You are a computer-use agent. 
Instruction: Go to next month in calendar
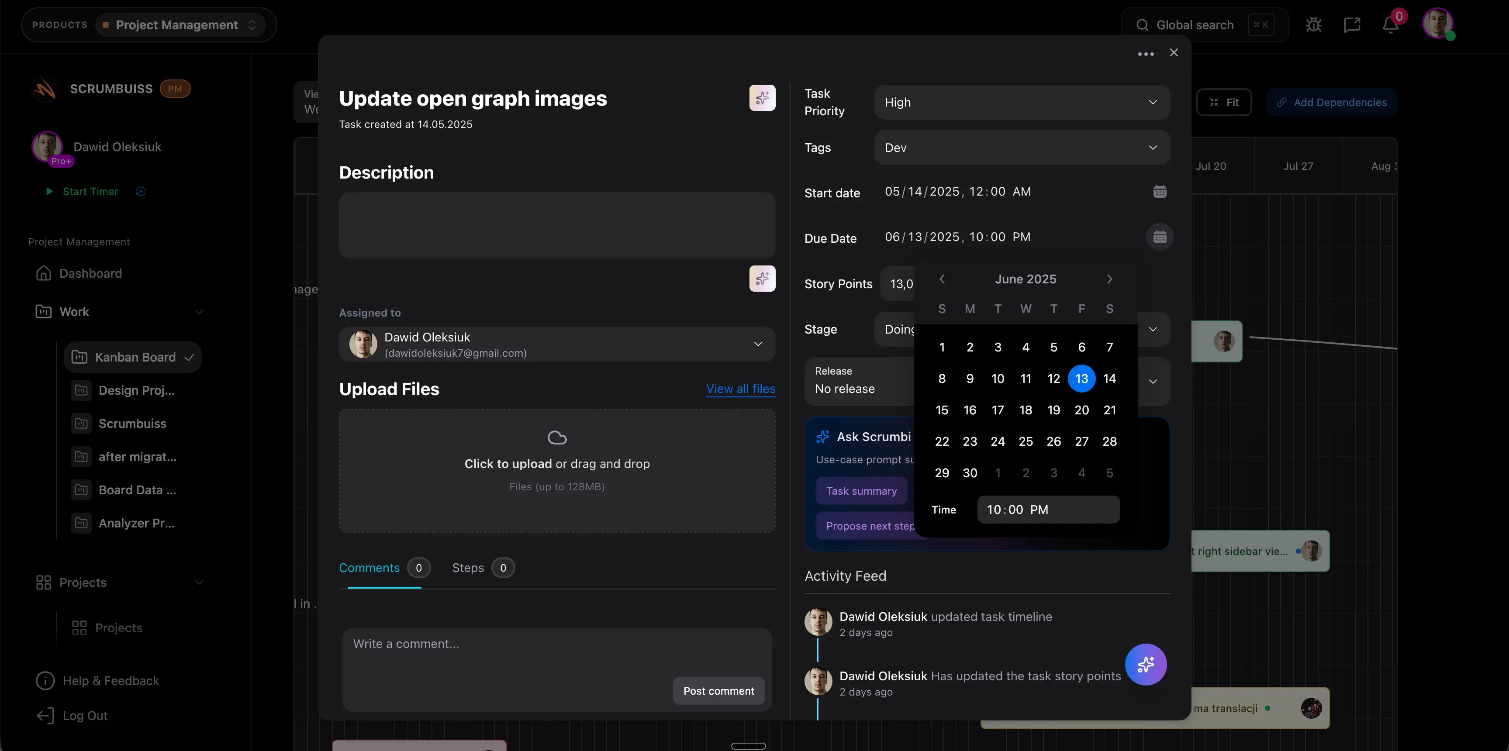pyautogui.click(x=1109, y=279)
